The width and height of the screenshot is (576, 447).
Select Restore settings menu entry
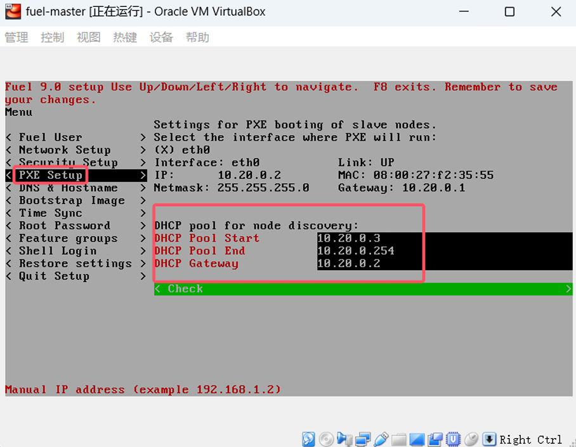coord(76,264)
